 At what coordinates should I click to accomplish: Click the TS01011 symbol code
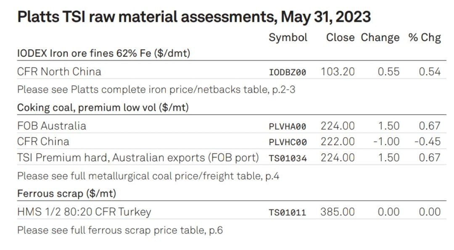[288, 213]
